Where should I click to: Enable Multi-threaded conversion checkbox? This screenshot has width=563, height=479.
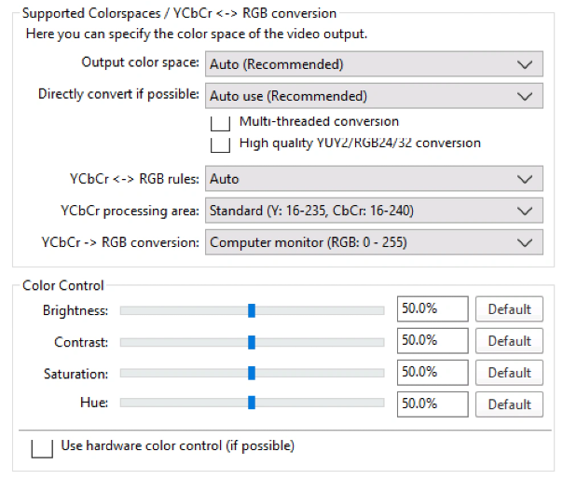point(220,123)
